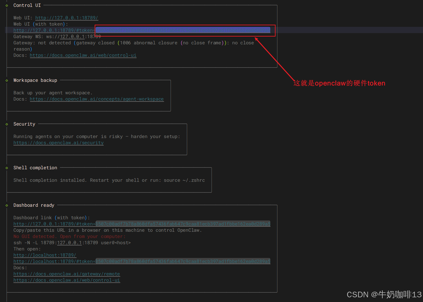This screenshot has width=423, height=302.
Task: Click the "Shell completion installed" message line
Action: (109, 180)
